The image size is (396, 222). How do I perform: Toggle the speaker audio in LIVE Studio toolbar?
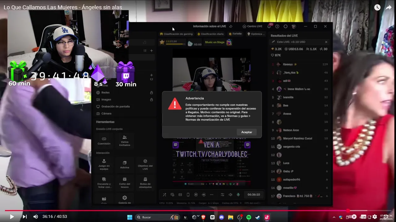pos(230,195)
